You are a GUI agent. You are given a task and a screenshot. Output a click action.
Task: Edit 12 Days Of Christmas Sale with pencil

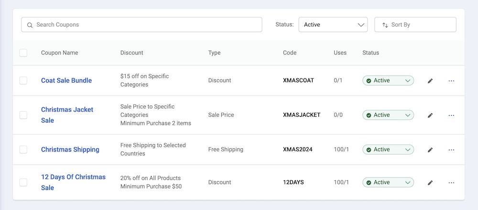tap(430, 182)
